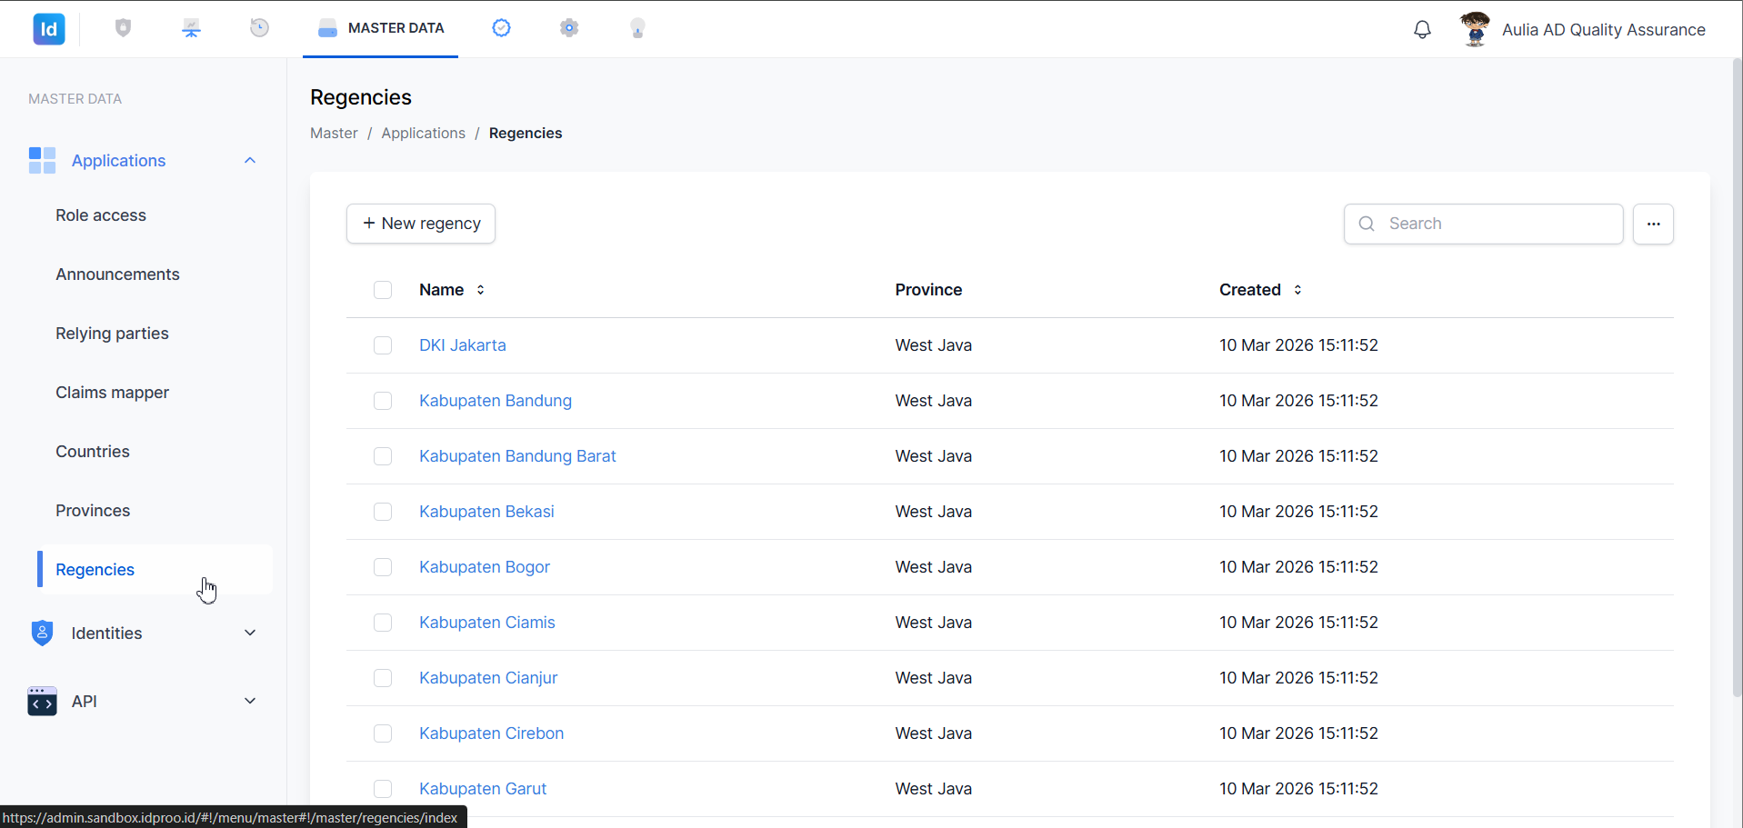Open the Kabupaten Bandung Barat link
The height and width of the screenshot is (828, 1743).
(517, 456)
